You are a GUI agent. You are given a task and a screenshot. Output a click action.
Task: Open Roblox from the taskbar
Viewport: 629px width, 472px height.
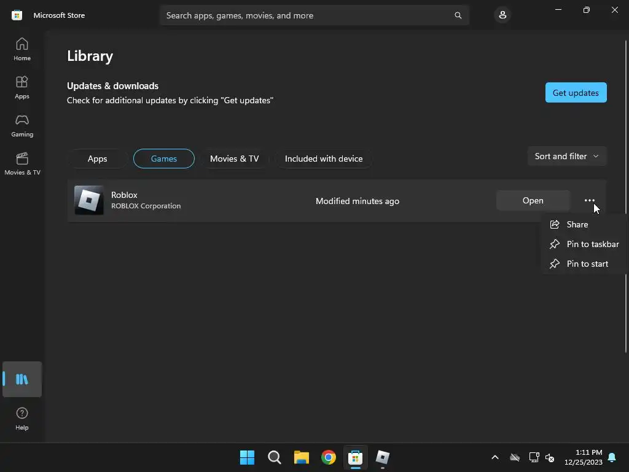coord(383,457)
